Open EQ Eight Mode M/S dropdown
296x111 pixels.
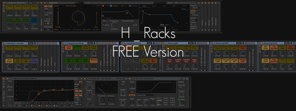(x=79, y=86)
